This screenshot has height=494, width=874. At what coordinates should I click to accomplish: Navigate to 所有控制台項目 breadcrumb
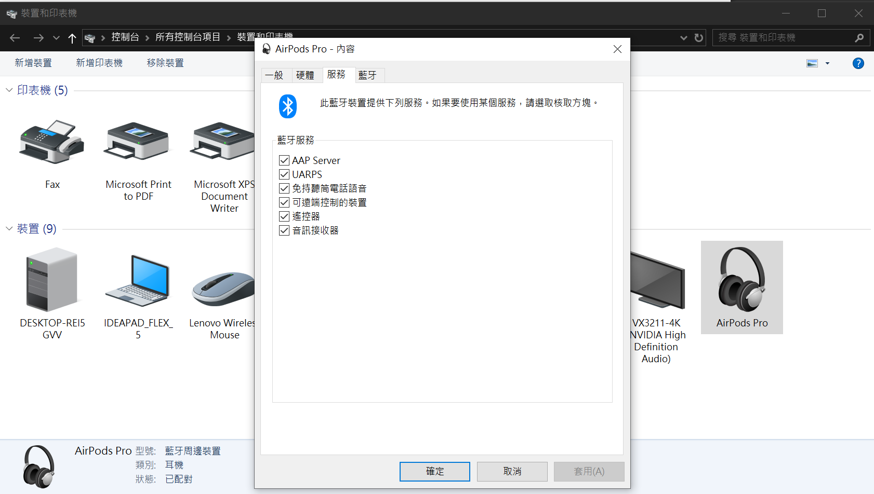coord(188,37)
